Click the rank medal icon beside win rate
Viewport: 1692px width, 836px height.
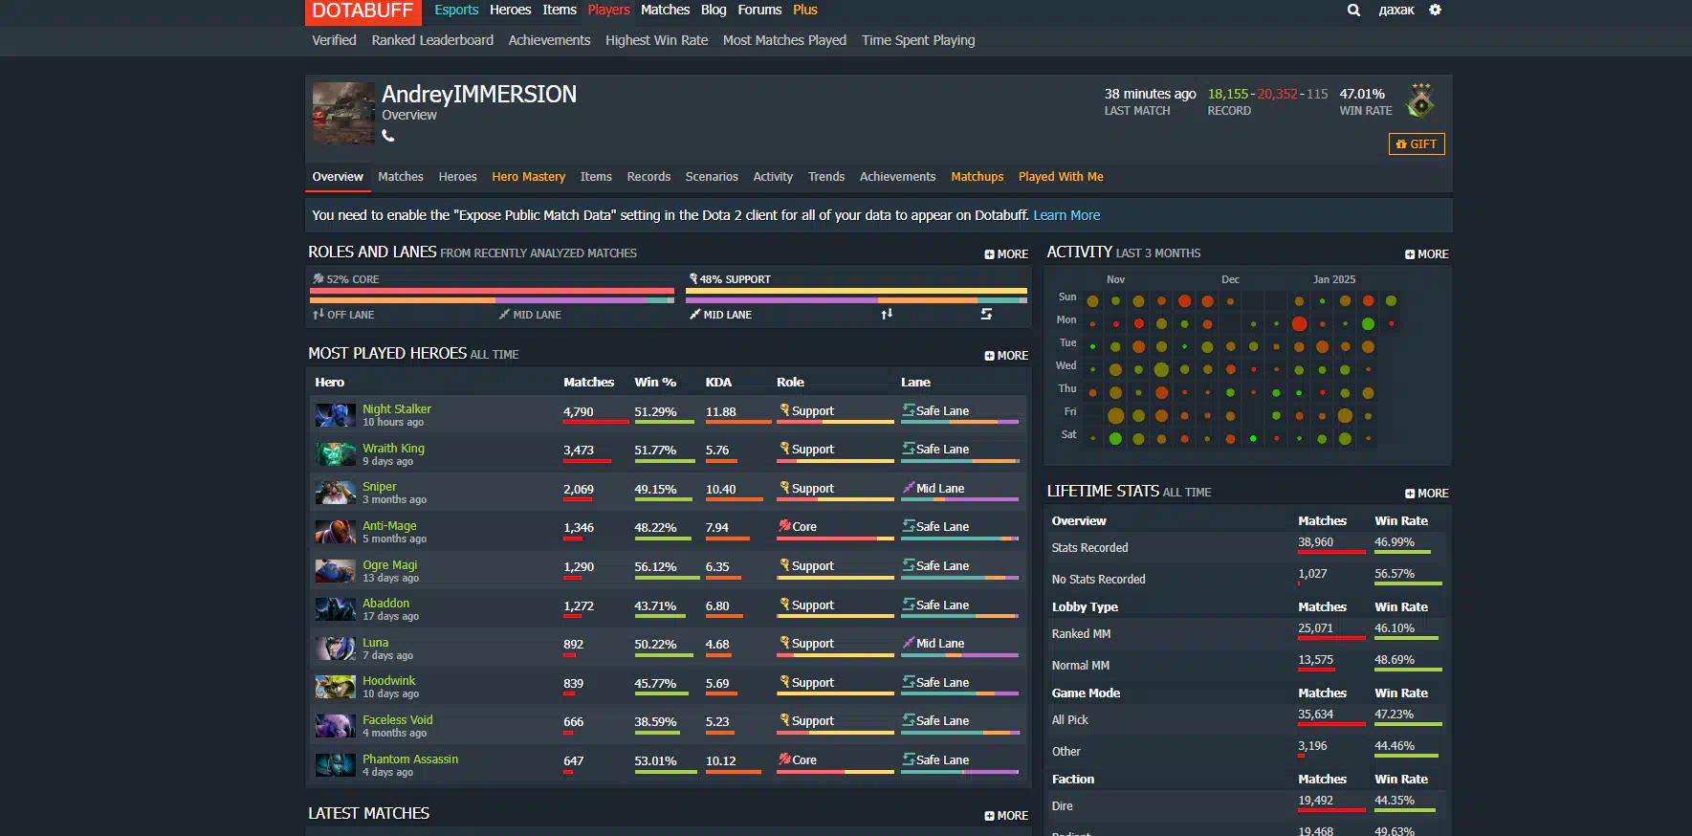coord(1421,100)
